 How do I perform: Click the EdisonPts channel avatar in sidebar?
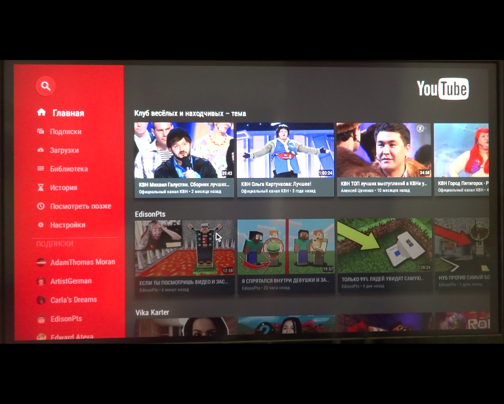click(41, 319)
